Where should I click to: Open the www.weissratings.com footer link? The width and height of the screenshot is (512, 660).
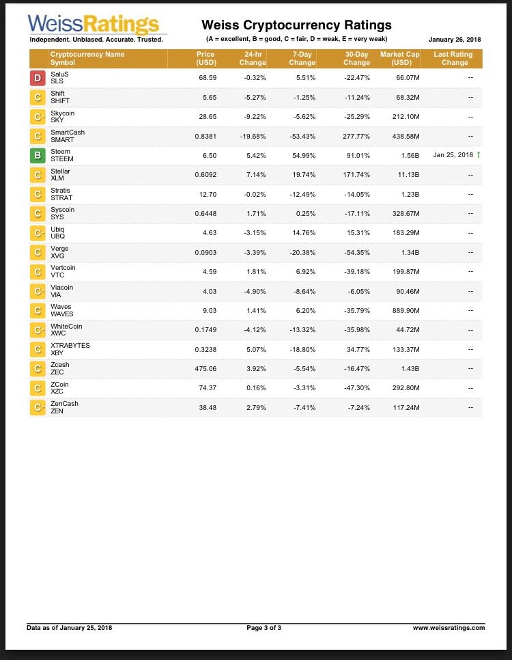tap(449, 628)
